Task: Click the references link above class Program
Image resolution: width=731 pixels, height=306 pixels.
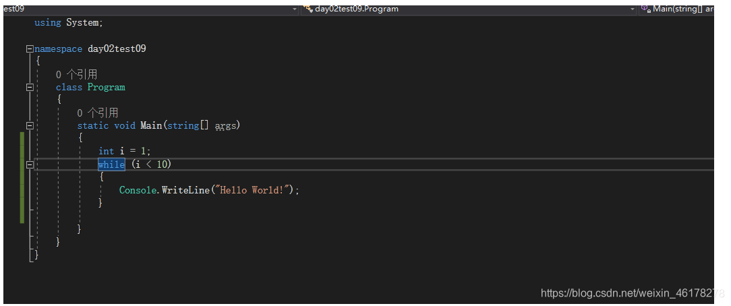Action: coord(76,74)
